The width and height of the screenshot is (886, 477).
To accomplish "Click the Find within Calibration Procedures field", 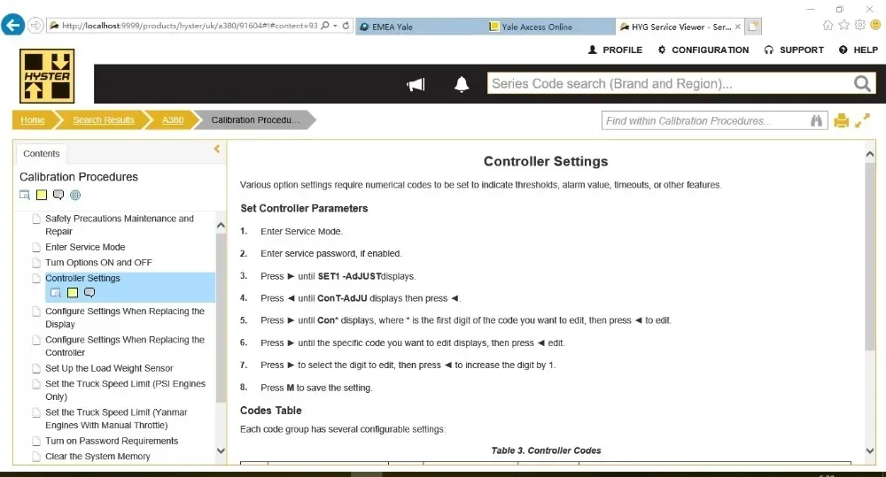I will tap(705, 121).
